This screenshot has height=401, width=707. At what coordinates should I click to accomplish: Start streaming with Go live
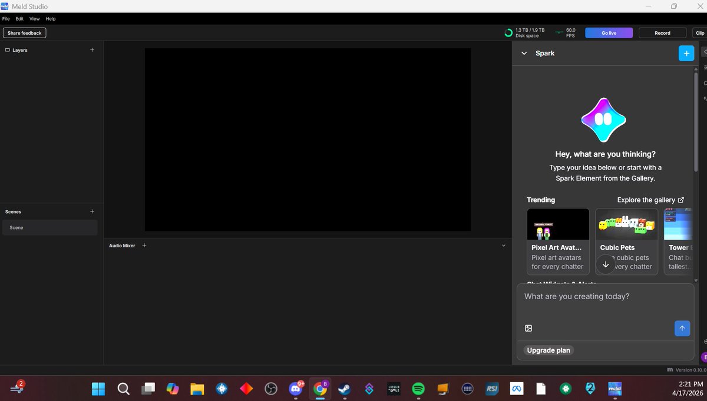tap(609, 33)
